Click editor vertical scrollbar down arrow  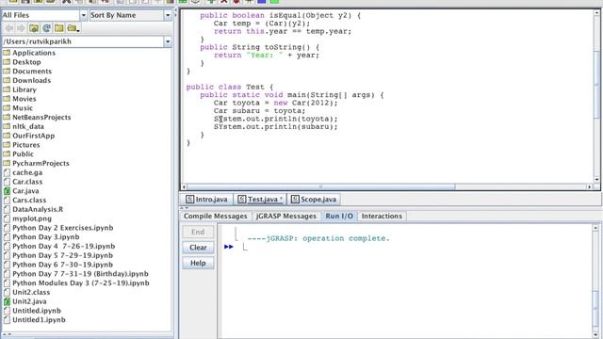pos(596,180)
